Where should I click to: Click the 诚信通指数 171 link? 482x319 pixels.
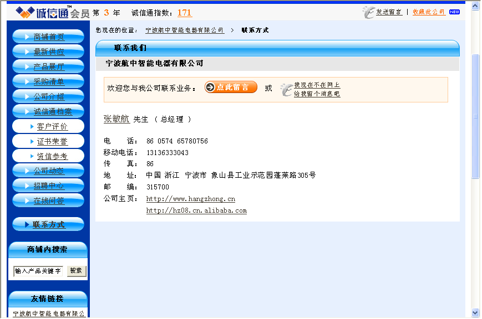[x=185, y=13]
